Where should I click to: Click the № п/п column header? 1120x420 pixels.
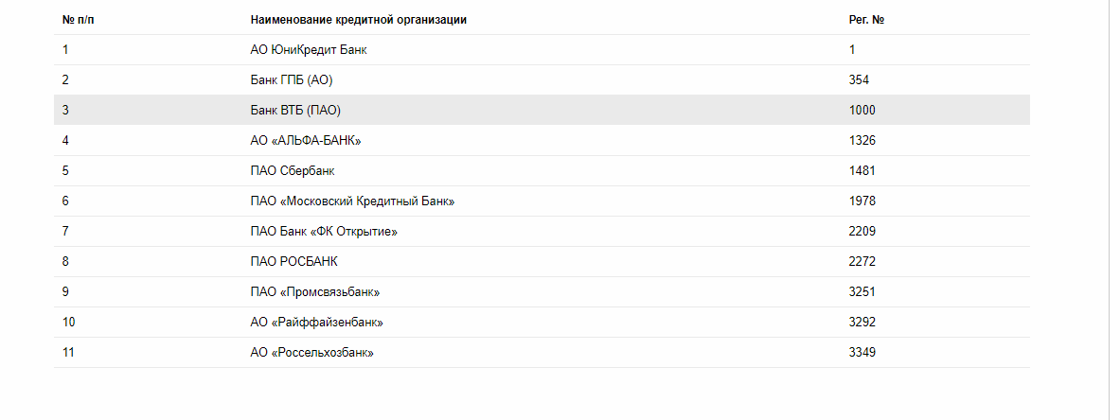point(77,20)
